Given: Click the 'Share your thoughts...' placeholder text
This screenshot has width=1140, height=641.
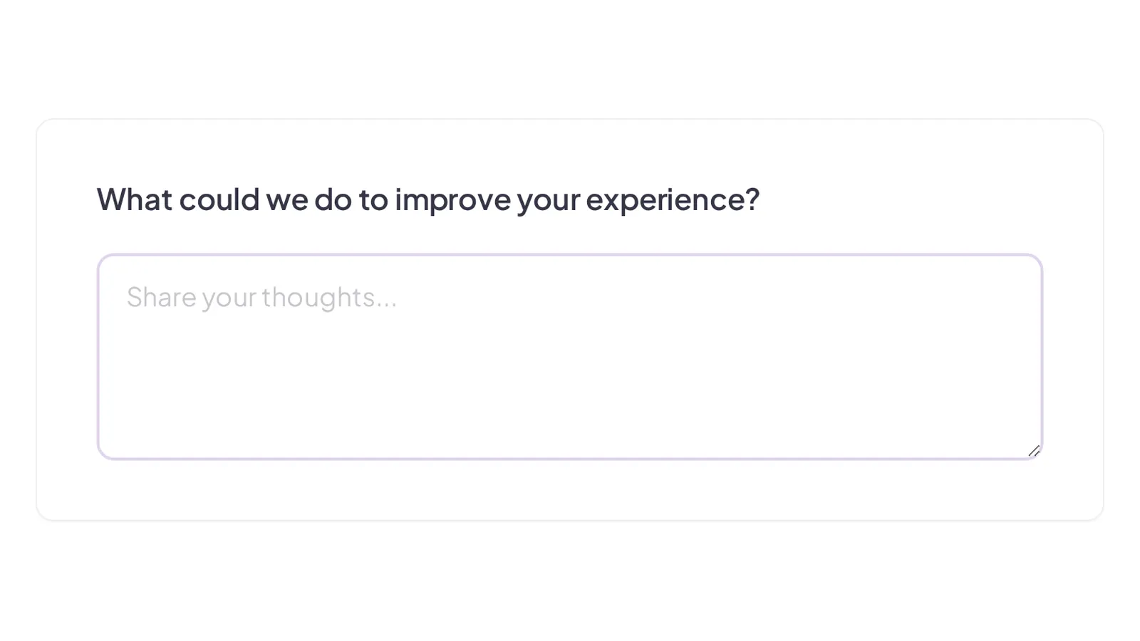Looking at the screenshot, I should (x=261, y=298).
